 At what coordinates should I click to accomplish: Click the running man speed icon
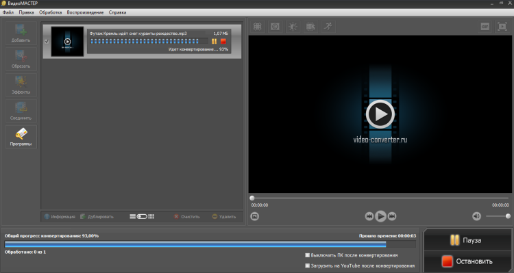[x=328, y=27]
